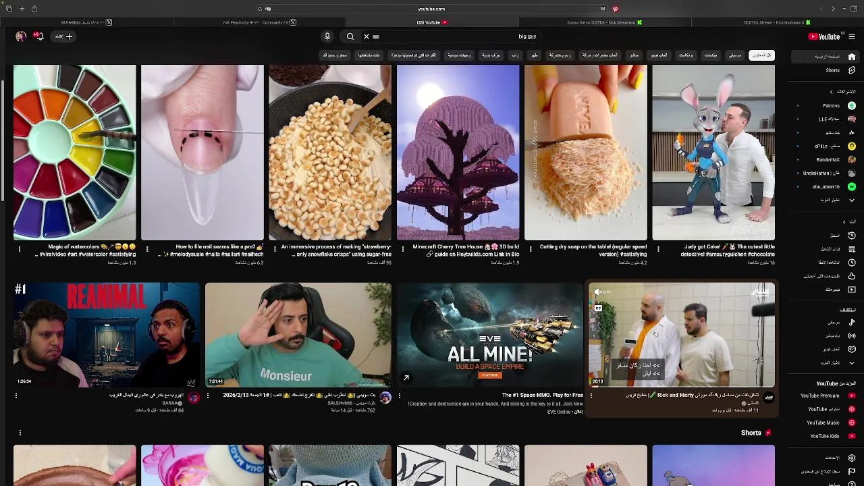The image size is (864, 486).
Task: Open options menu for dry soap cutting Short
Action: [x=531, y=249]
